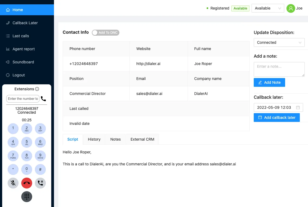Click the website http://dialer.ai cell
Viewport: 308px width, 207px height.
[x=159, y=64]
